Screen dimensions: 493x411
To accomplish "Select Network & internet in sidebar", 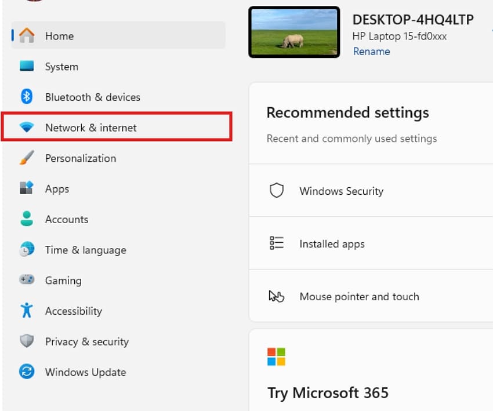I will 118,128.
